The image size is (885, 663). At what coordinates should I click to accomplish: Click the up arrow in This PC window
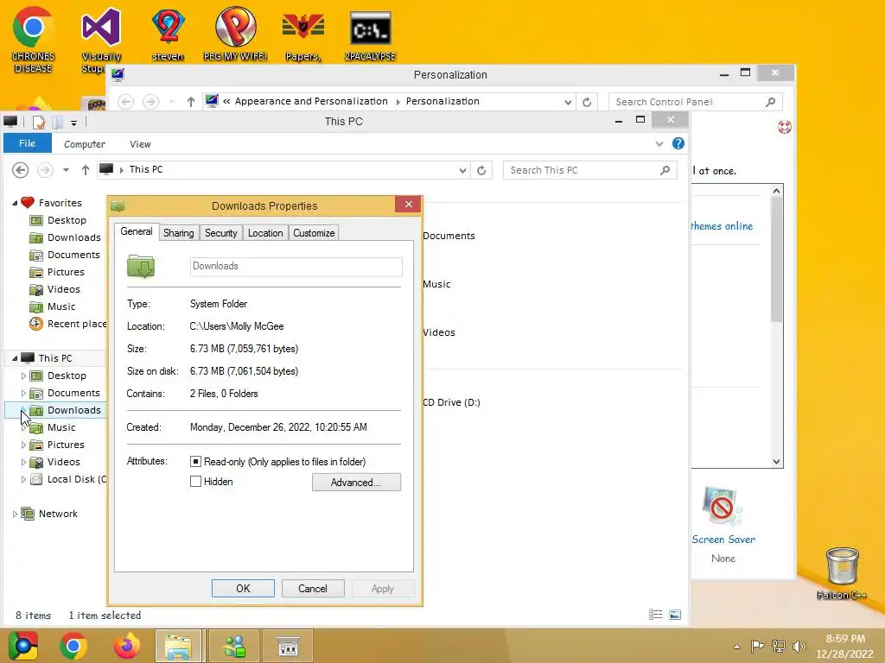(86, 170)
